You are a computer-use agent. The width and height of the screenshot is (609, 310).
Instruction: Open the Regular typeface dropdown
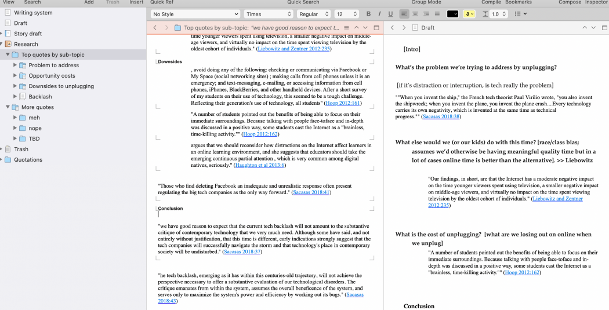[314, 14]
